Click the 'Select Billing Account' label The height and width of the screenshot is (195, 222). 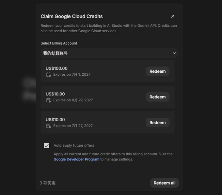click(59, 43)
